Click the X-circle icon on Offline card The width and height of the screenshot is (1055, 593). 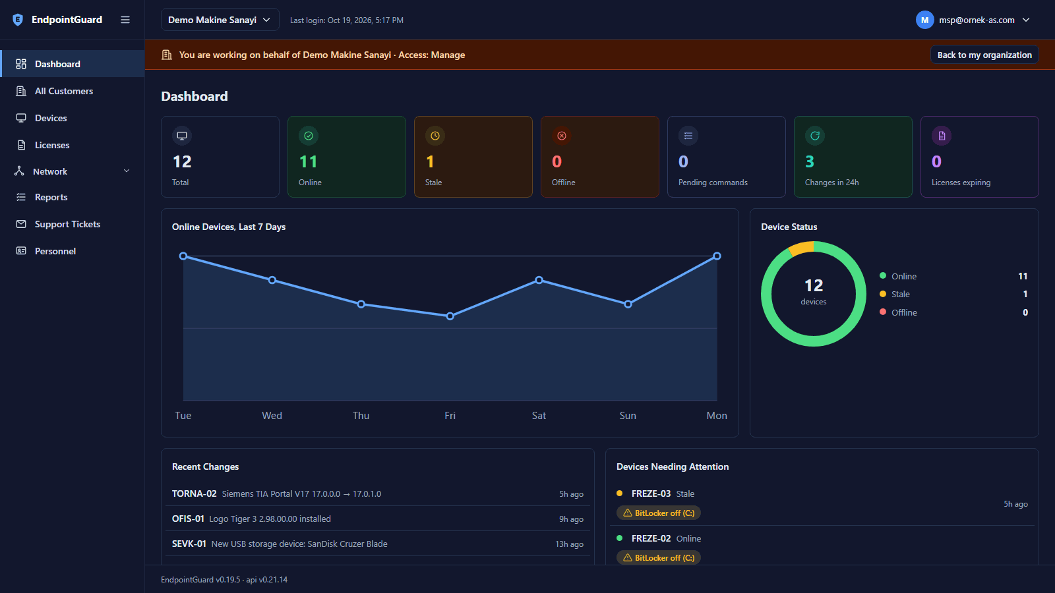coord(562,136)
